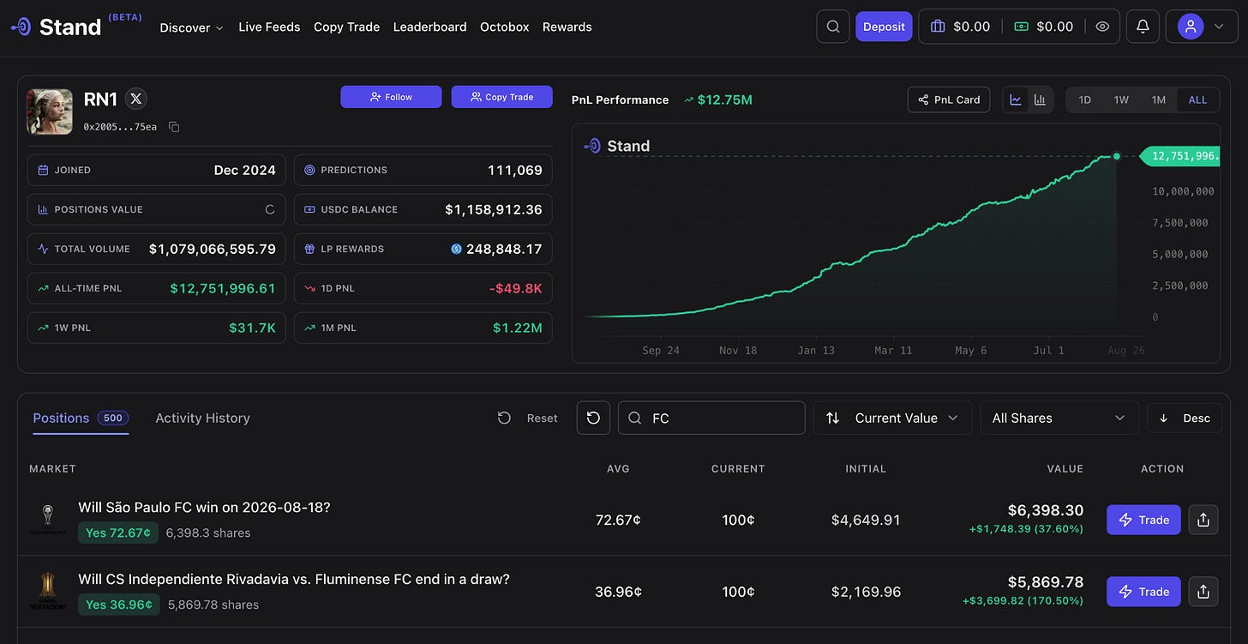The height and width of the screenshot is (644, 1248).
Task: Open the Current Value sort dropdown
Action: coord(892,418)
